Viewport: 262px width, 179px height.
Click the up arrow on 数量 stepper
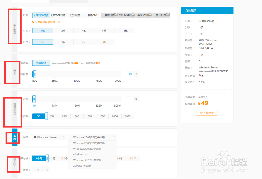pos(47,169)
